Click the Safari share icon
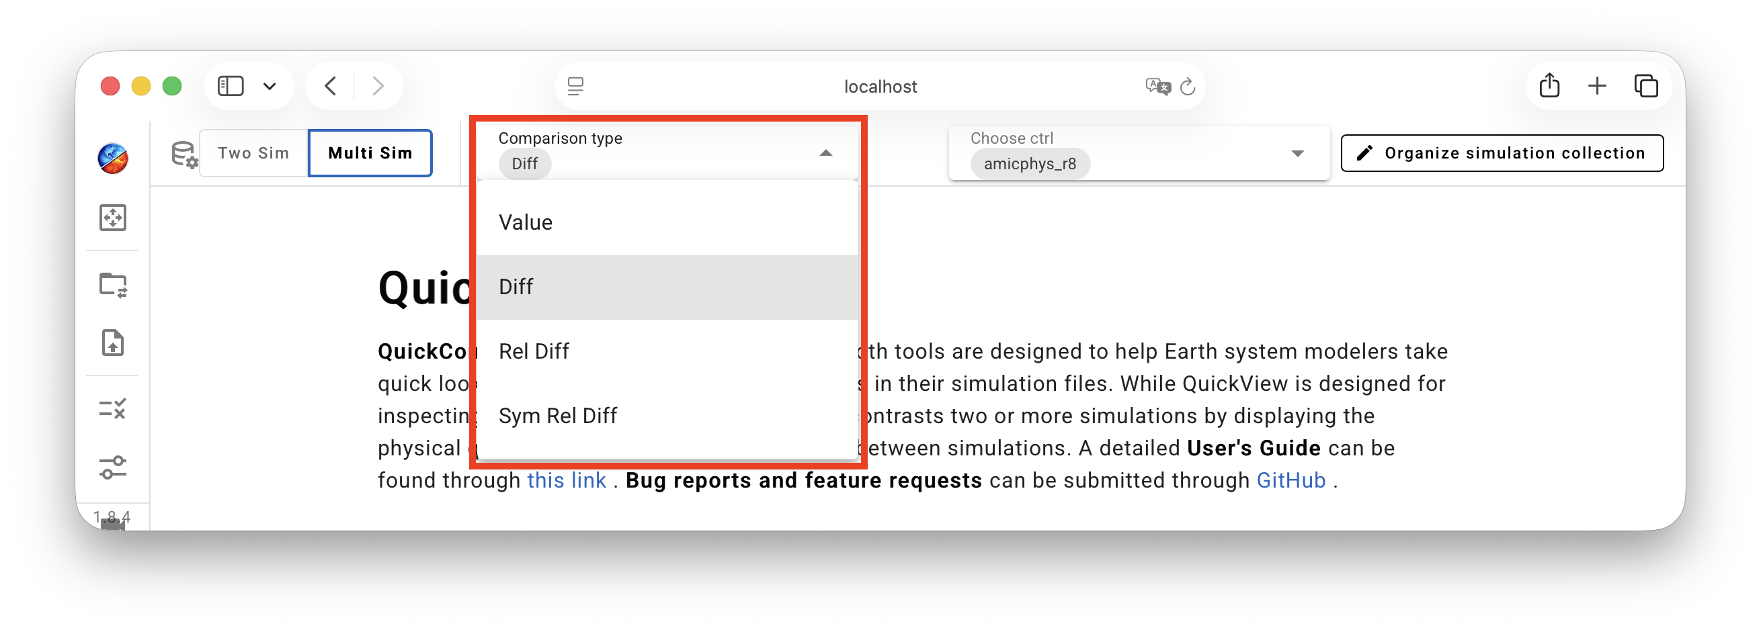 coord(1549,86)
